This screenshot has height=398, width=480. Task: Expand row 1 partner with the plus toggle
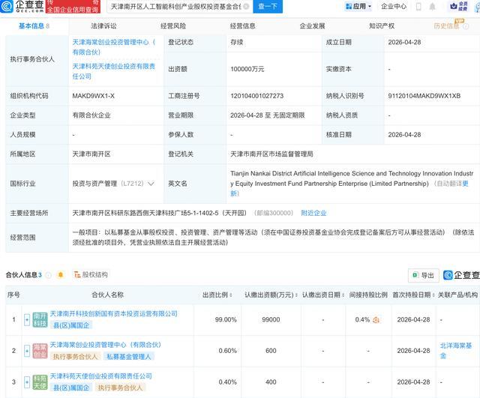coord(27,320)
